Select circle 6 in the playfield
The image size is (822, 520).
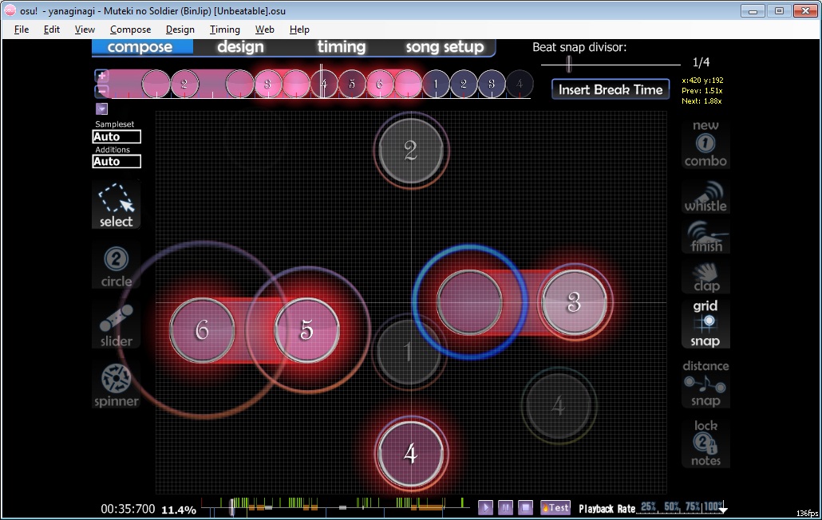click(202, 330)
